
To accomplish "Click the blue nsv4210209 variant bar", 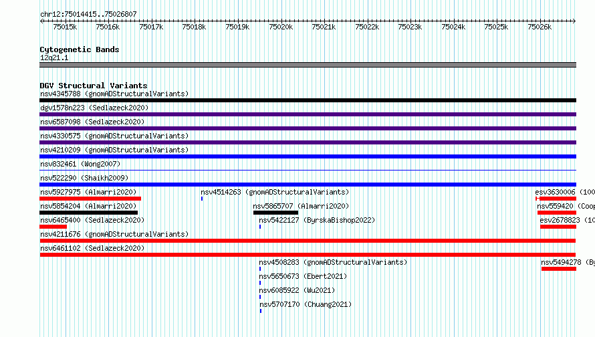I will [308, 156].
